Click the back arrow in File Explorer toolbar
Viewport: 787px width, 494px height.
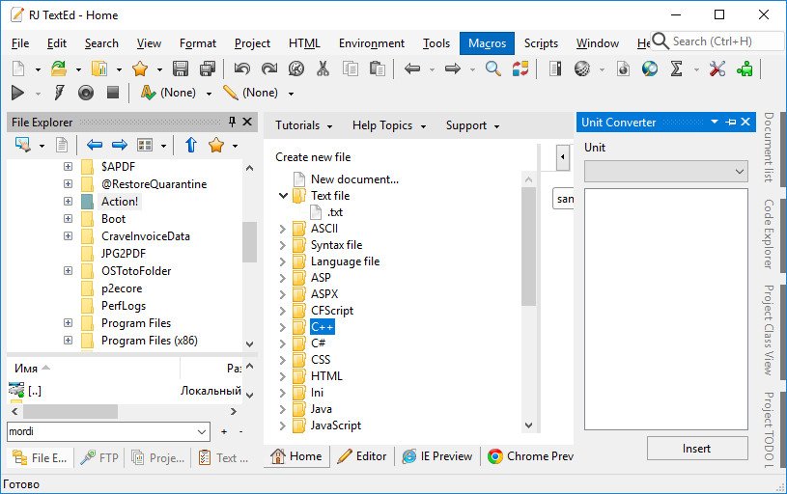click(95, 146)
